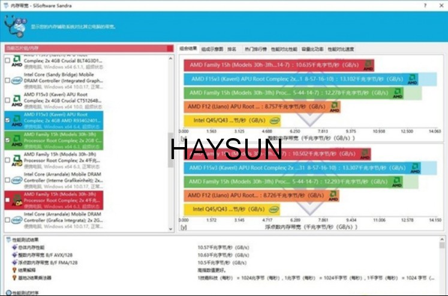Click diamond icon beside FMA/128 result
The height and width of the screenshot is (296, 448).
pyautogui.click(x=14, y=262)
